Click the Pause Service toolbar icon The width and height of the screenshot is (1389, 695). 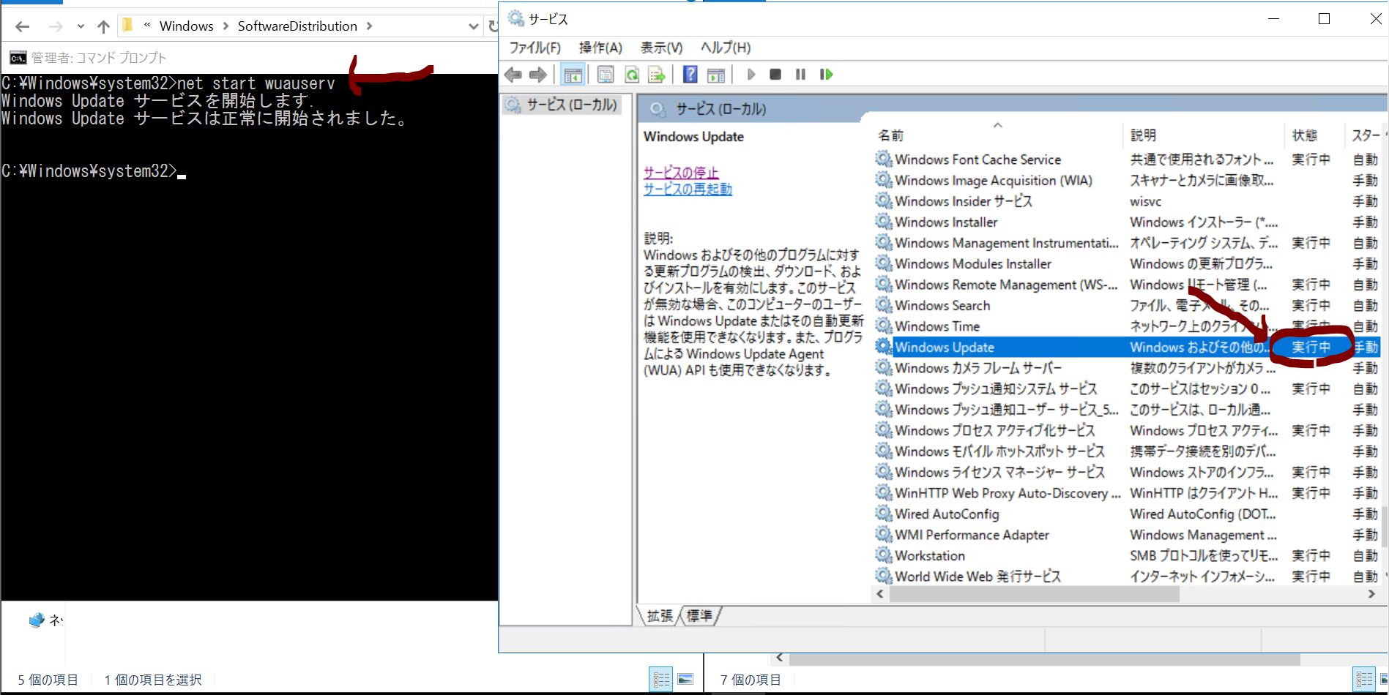coord(800,75)
